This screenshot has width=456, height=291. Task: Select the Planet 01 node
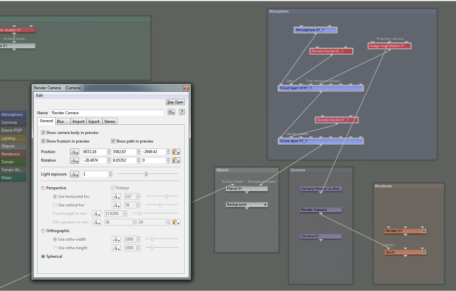click(x=246, y=189)
